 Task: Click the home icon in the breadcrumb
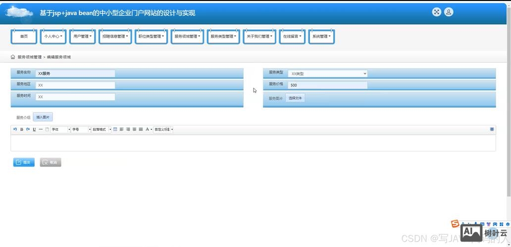[x=13, y=57]
